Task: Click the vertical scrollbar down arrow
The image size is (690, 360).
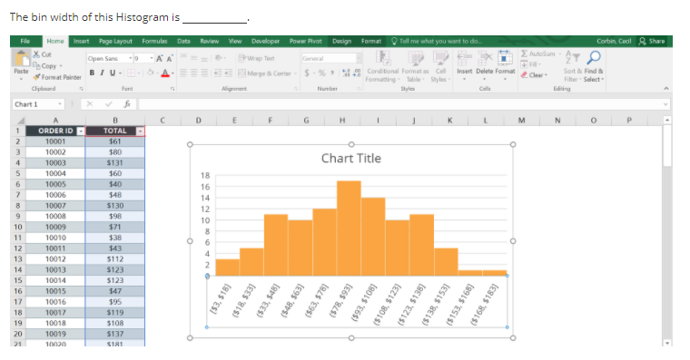Action: 667,343
